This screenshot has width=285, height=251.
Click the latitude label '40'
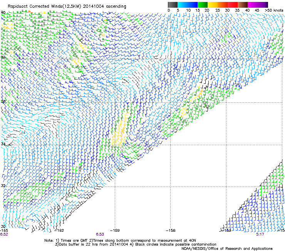coord(3,13)
